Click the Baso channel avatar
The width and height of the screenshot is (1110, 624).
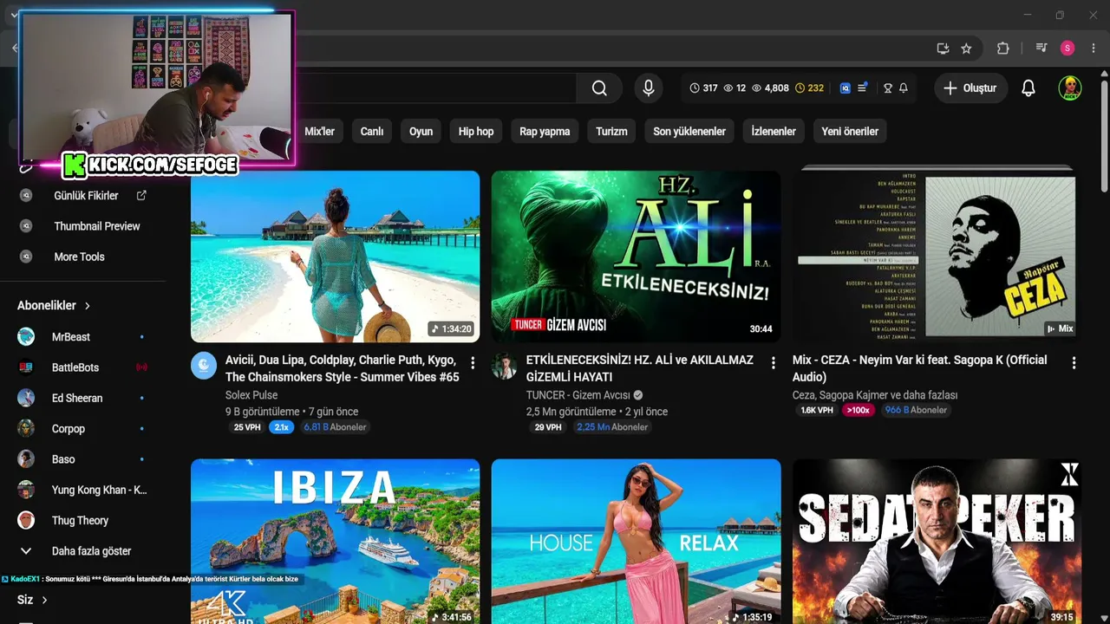(x=26, y=459)
